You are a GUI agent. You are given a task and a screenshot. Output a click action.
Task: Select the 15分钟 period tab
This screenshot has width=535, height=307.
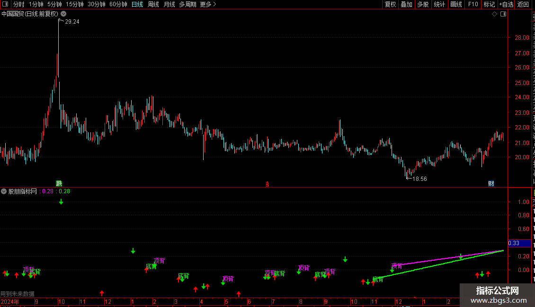coord(75,4)
